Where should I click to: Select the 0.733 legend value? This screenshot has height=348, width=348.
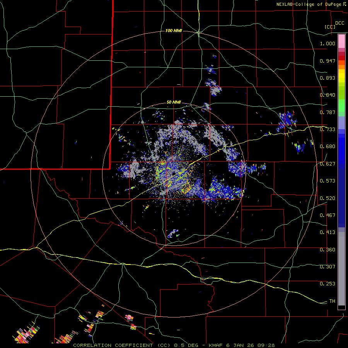[x=328, y=130]
